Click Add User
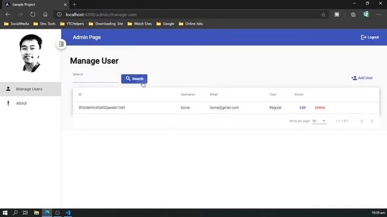387x217 pixels. 362,78
